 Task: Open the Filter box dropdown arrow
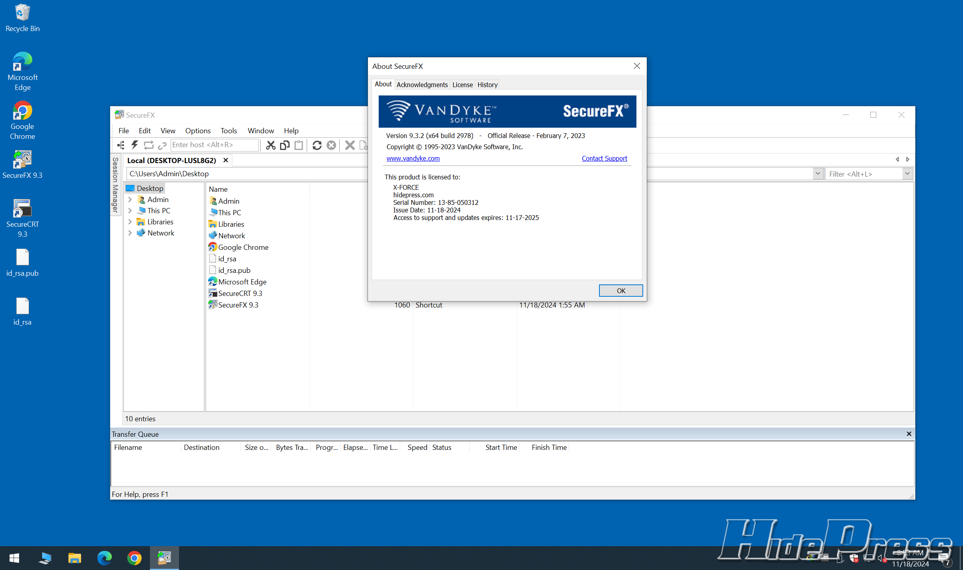(x=907, y=174)
